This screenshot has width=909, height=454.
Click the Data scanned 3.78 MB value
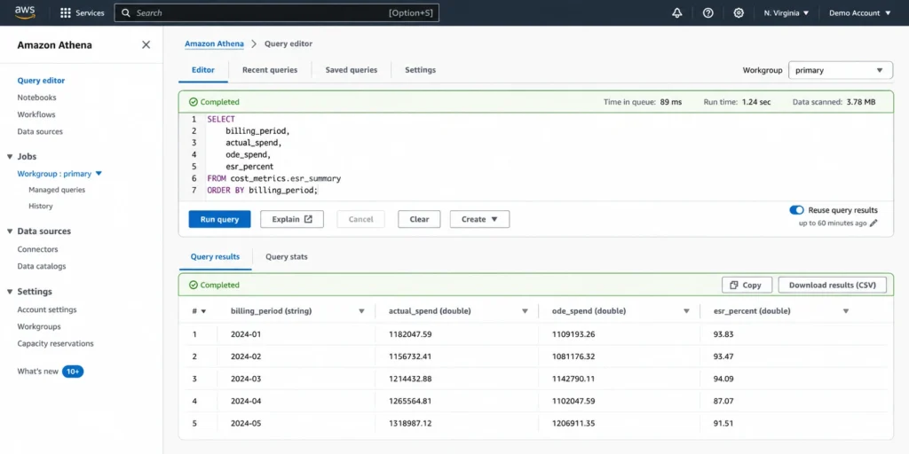click(861, 102)
